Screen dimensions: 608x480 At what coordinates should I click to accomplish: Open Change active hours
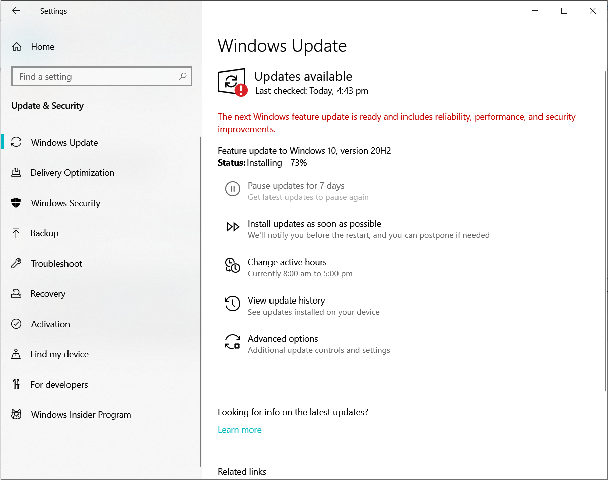[x=287, y=262]
